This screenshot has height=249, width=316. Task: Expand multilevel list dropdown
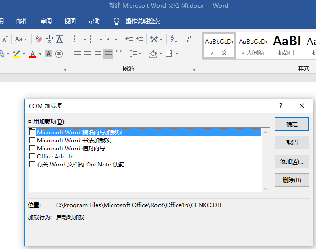[116, 39]
